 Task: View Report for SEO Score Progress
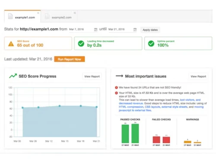92,76
